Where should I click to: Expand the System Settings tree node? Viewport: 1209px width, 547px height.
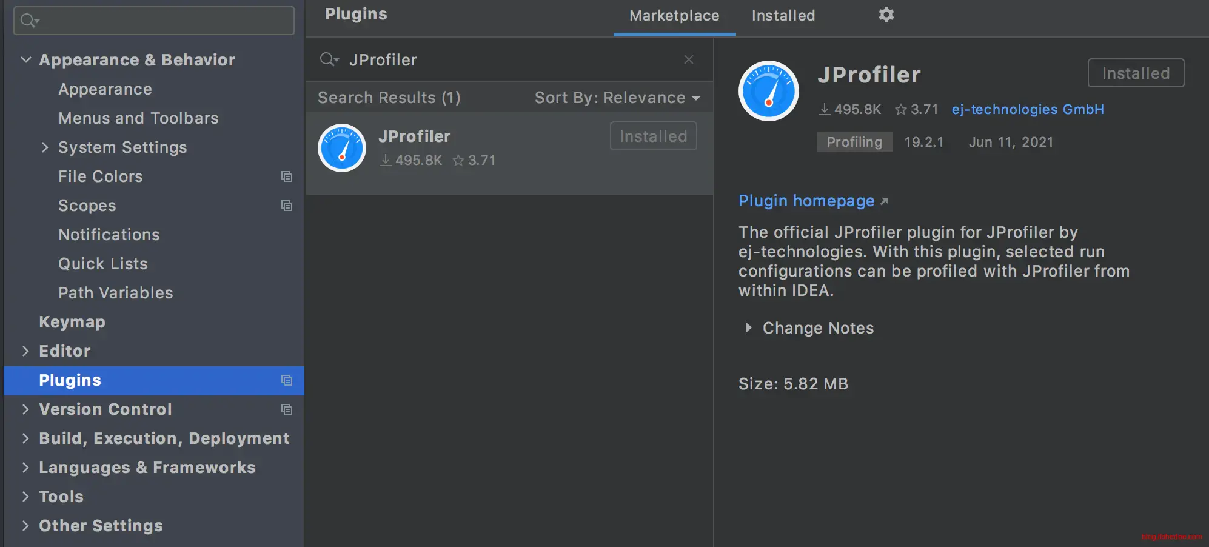coord(45,147)
